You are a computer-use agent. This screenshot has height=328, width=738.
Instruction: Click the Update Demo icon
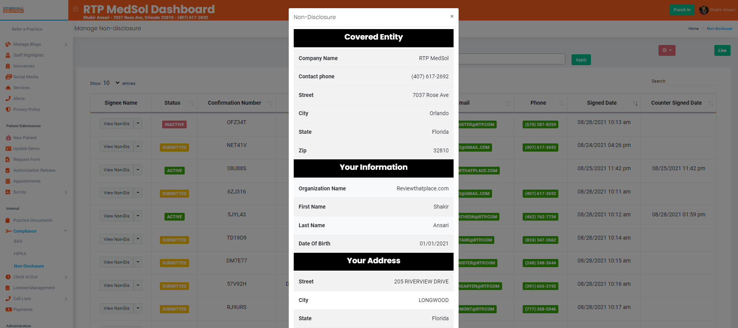click(x=9, y=148)
